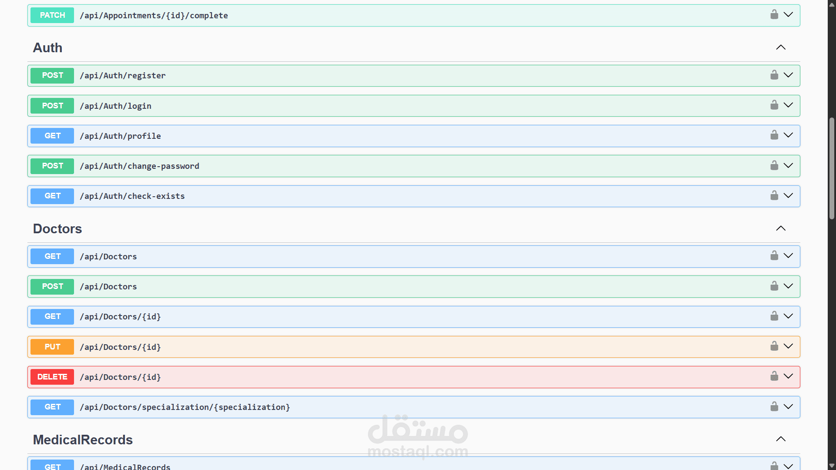Image resolution: width=836 pixels, height=470 pixels.
Task: Click authorization lock for Auth login
Action: tap(774, 105)
